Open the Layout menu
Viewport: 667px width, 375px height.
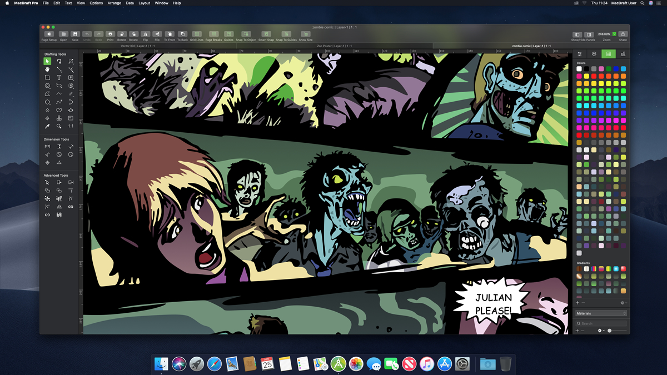tap(144, 3)
